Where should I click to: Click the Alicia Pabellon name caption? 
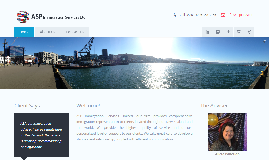tap(227, 154)
